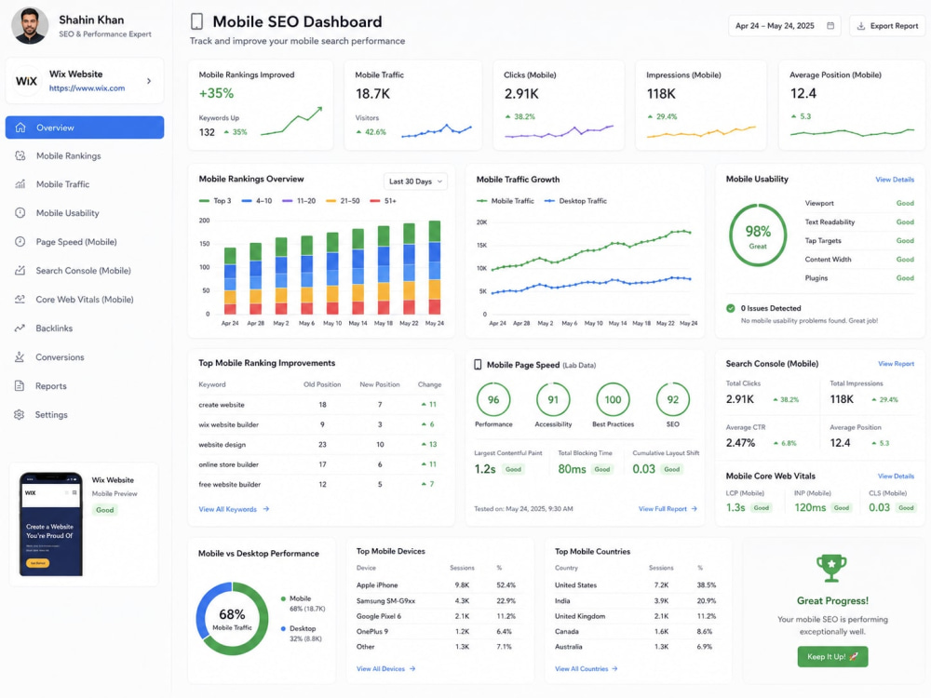The width and height of the screenshot is (931, 698).
Task: Click the Overview home icon in sidebar
Action: pos(20,128)
